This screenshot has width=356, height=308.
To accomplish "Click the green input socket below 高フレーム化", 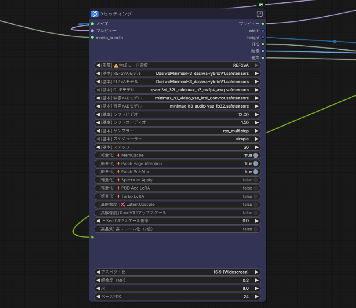I will (92, 237).
